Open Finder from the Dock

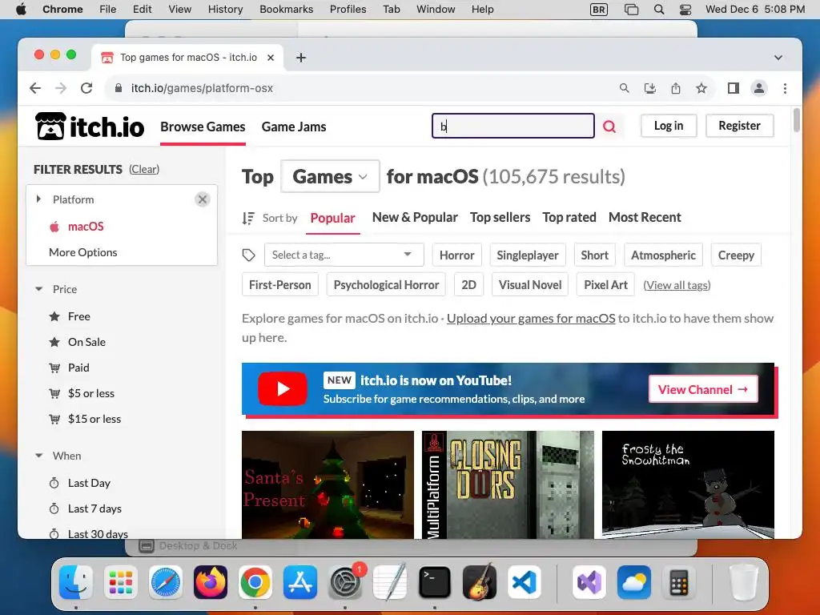tap(76, 582)
